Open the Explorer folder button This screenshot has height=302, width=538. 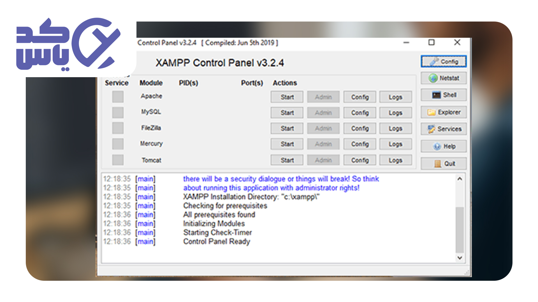[444, 112]
